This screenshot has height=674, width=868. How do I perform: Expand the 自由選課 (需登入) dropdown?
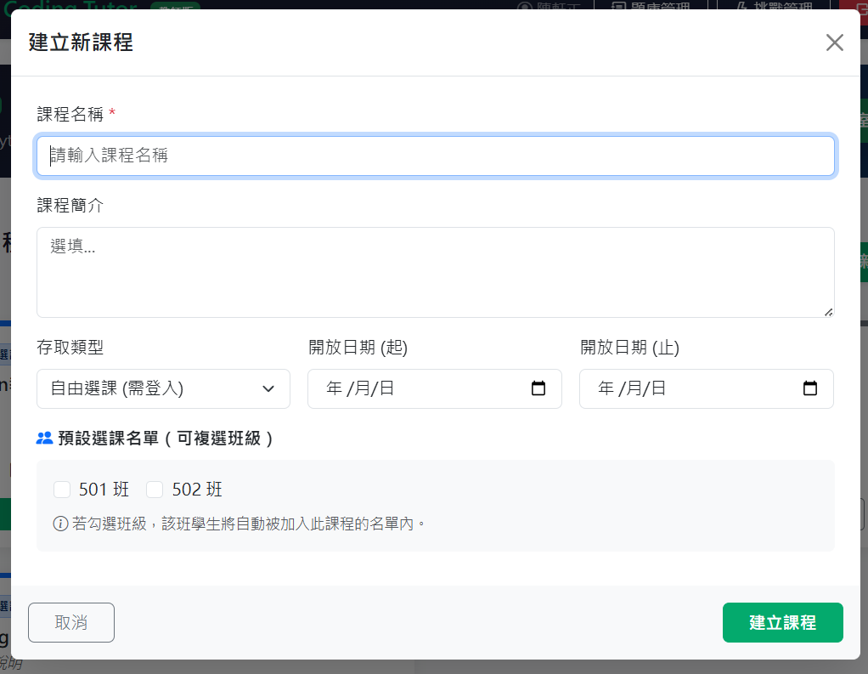[x=163, y=388]
